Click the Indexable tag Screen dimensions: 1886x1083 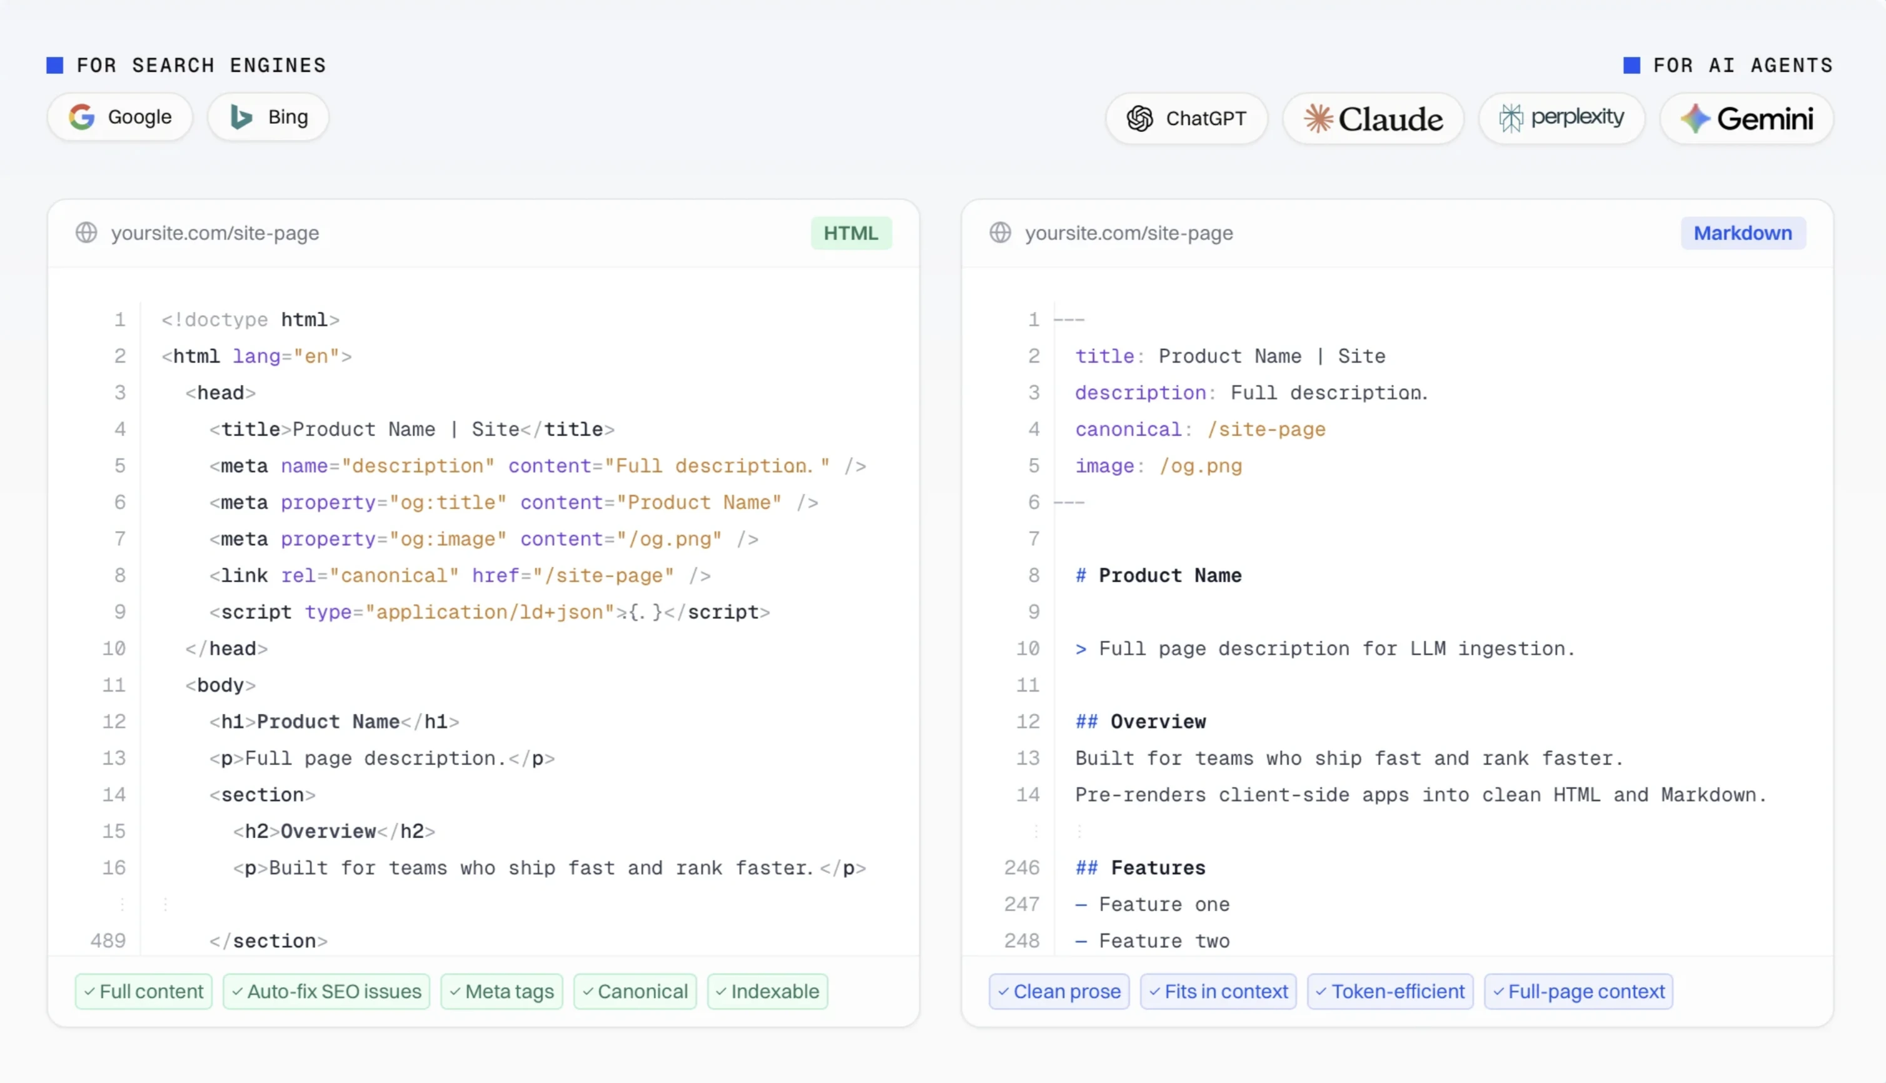[x=767, y=992]
